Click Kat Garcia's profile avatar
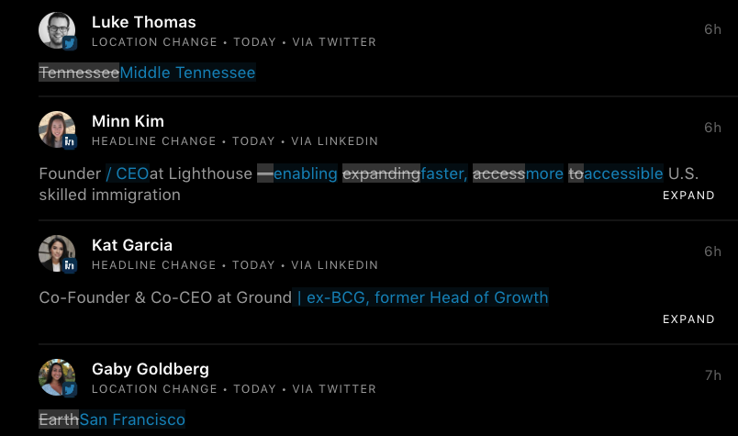Image resolution: width=738 pixels, height=436 pixels. 56,252
